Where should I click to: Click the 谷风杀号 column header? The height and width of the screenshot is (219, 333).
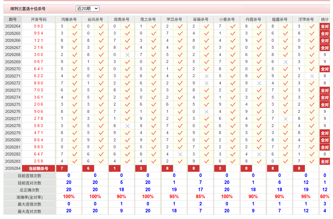pyautogui.click(x=95, y=19)
